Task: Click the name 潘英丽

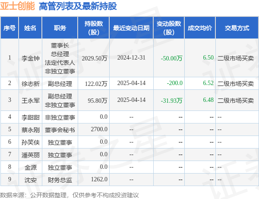Action: pos(31,155)
